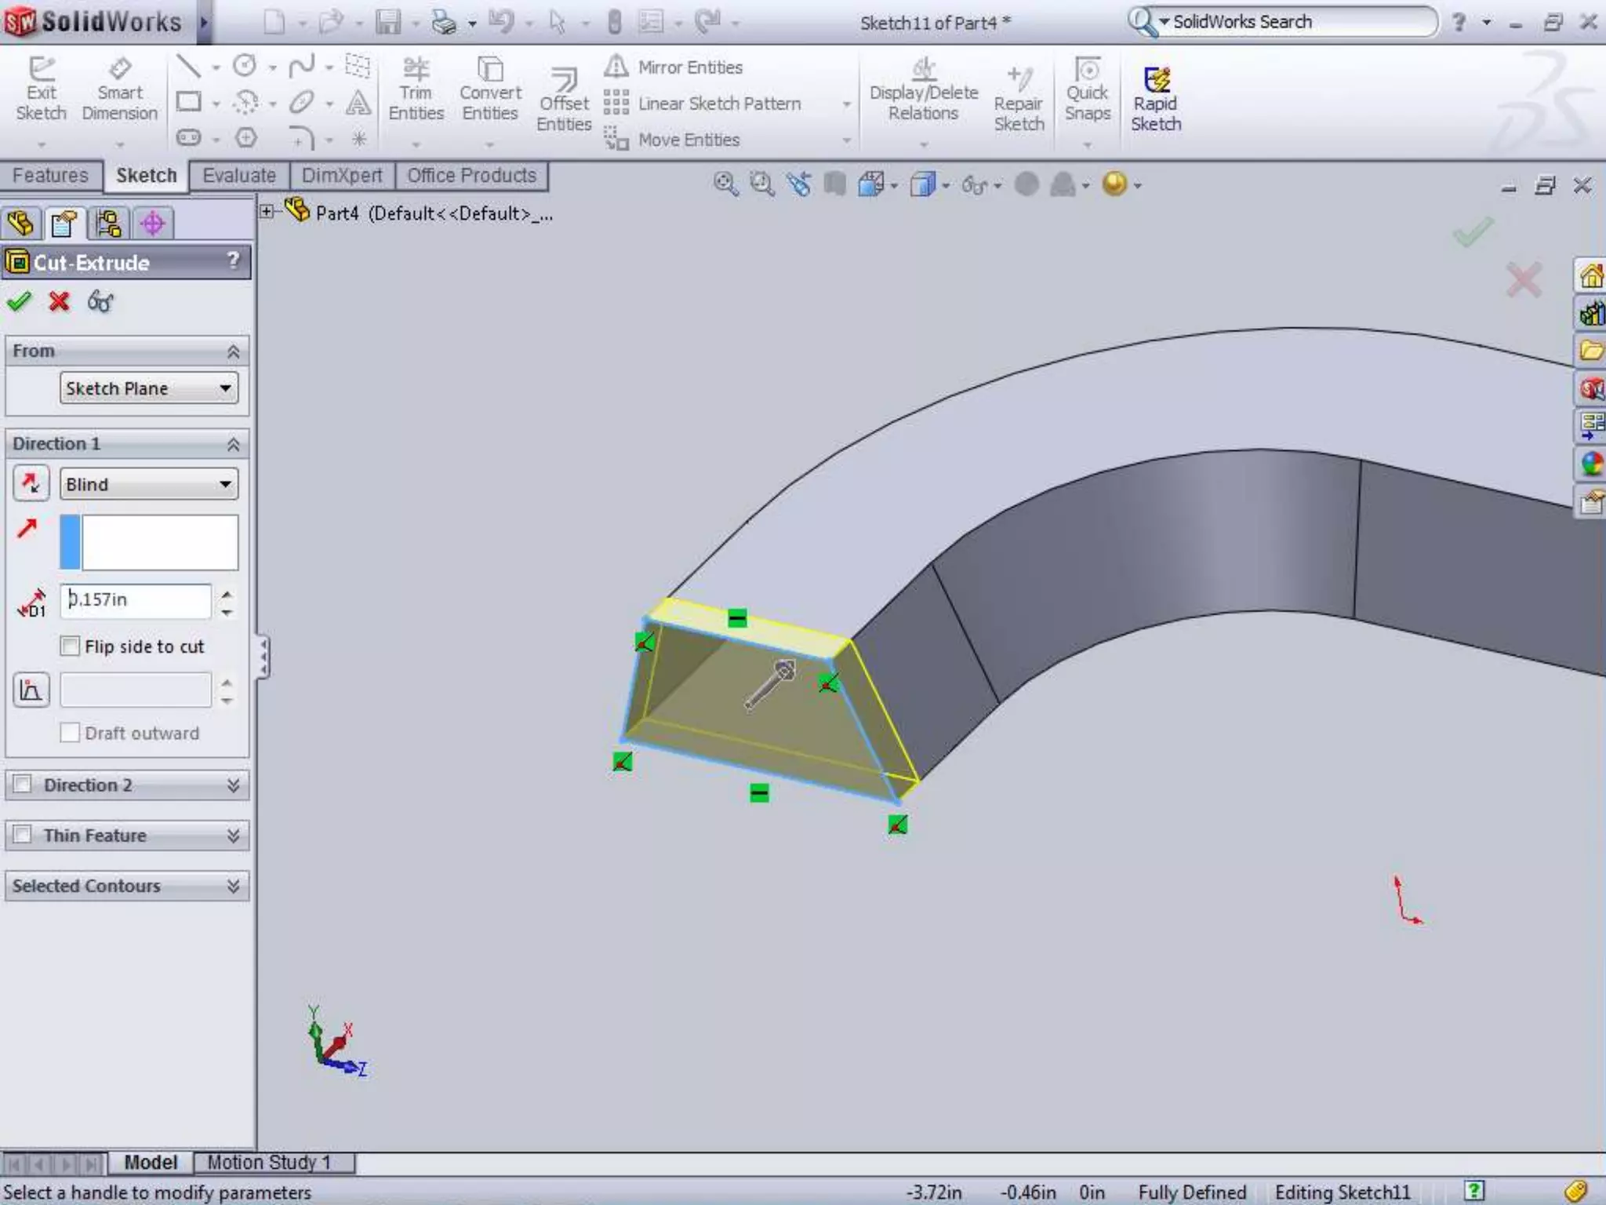The image size is (1606, 1205).
Task: Open the Evaluate tab
Action: pyautogui.click(x=238, y=176)
